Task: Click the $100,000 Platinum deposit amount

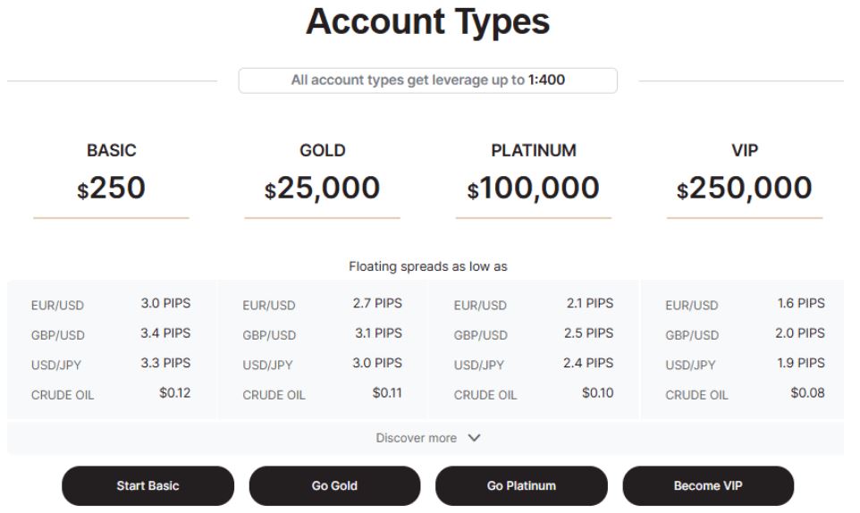Action: click(x=534, y=189)
